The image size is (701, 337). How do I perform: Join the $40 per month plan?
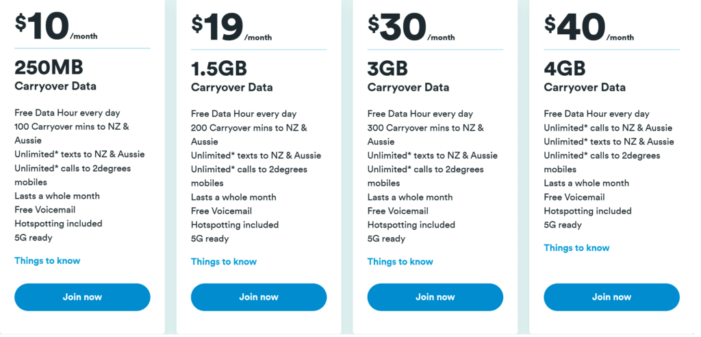611,297
